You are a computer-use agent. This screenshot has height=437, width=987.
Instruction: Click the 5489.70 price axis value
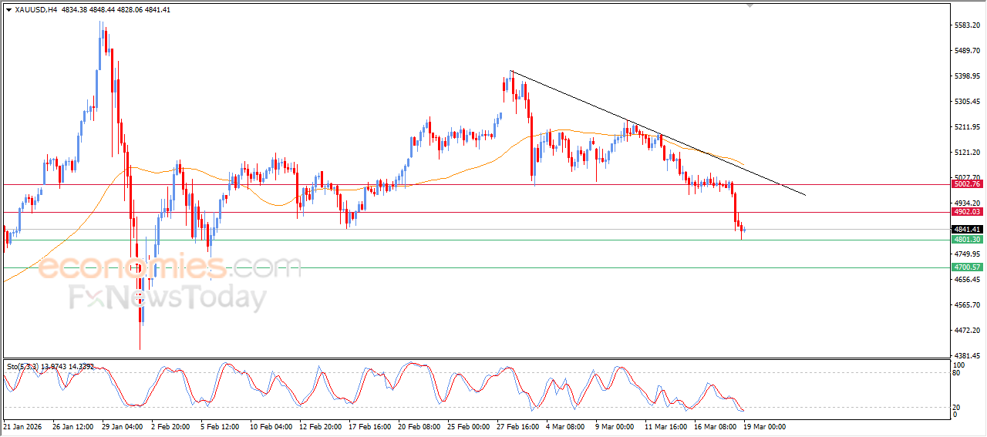click(966, 51)
